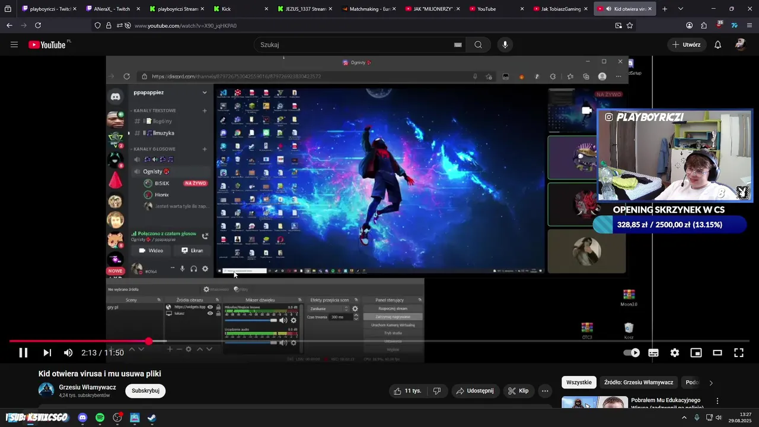759x427 pixels.
Task: Select Źródło: Grzesiu Włamywacz chip
Action: click(x=638, y=383)
